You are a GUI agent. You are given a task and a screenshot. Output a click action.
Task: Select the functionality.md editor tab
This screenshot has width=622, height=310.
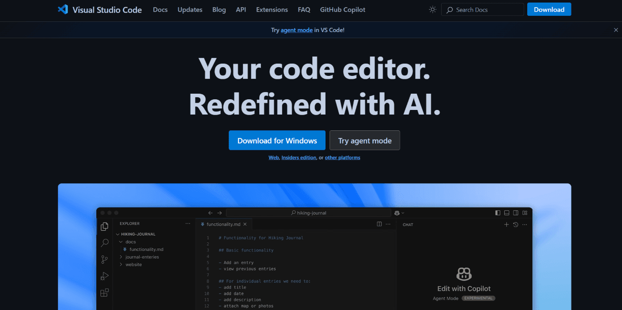coord(223,224)
